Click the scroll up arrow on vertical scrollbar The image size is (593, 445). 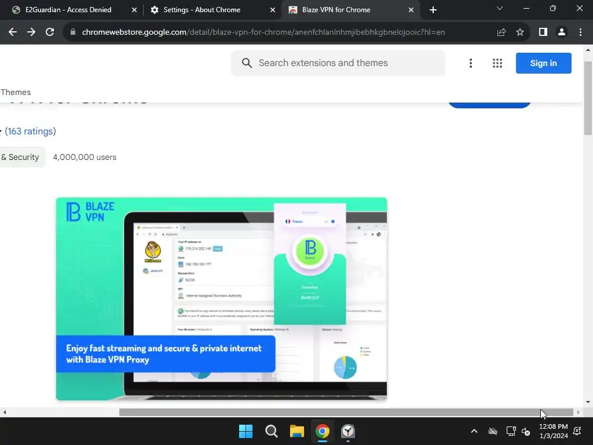(588, 50)
